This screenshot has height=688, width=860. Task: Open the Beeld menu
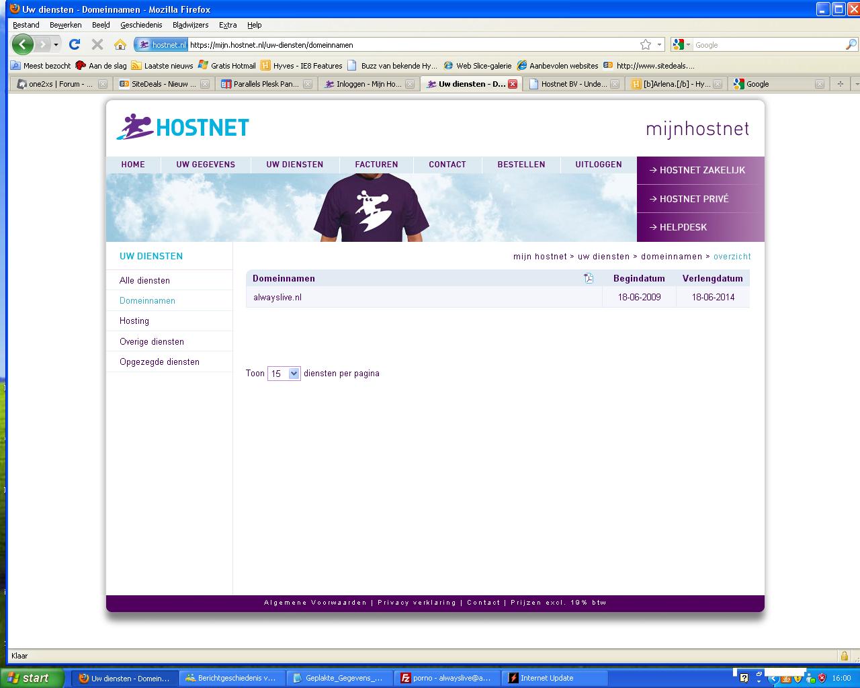click(x=101, y=25)
